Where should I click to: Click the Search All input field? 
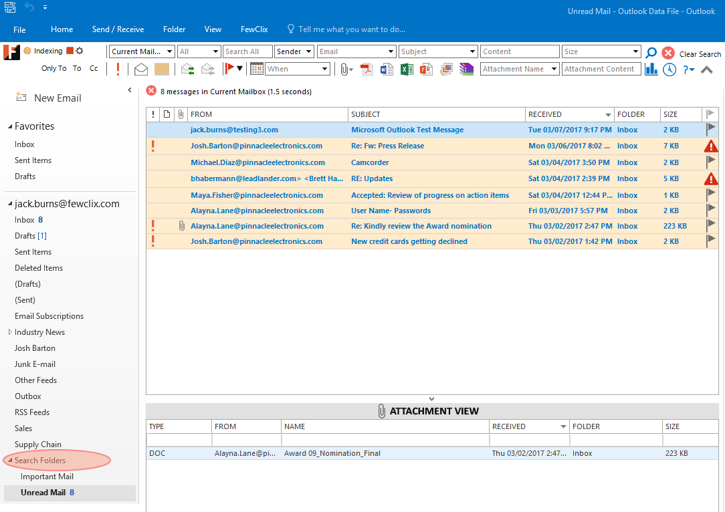(247, 51)
